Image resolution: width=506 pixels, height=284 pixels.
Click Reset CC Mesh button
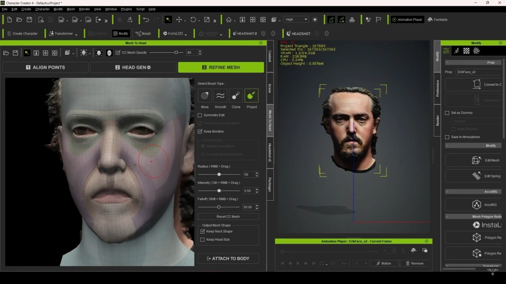pyautogui.click(x=228, y=217)
